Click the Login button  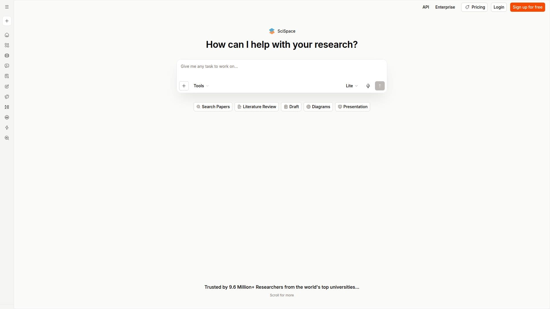pyautogui.click(x=499, y=7)
